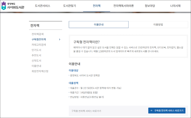This screenshot has width=191, height=118.
Task: Click the 전자책 sidebar title
Action: coord(35,25)
